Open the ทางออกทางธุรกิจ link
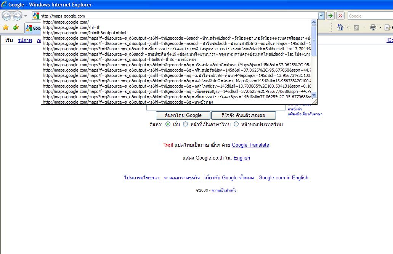 182,177
